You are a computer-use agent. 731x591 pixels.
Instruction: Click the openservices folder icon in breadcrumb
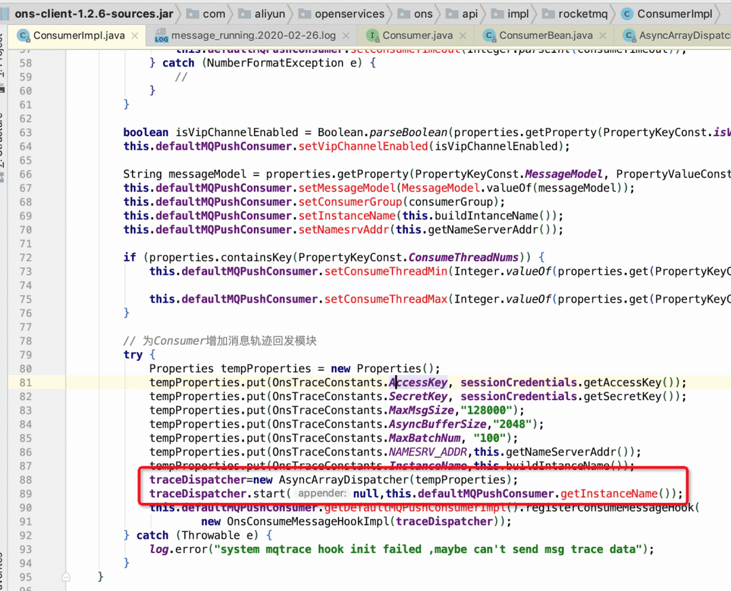305,14
